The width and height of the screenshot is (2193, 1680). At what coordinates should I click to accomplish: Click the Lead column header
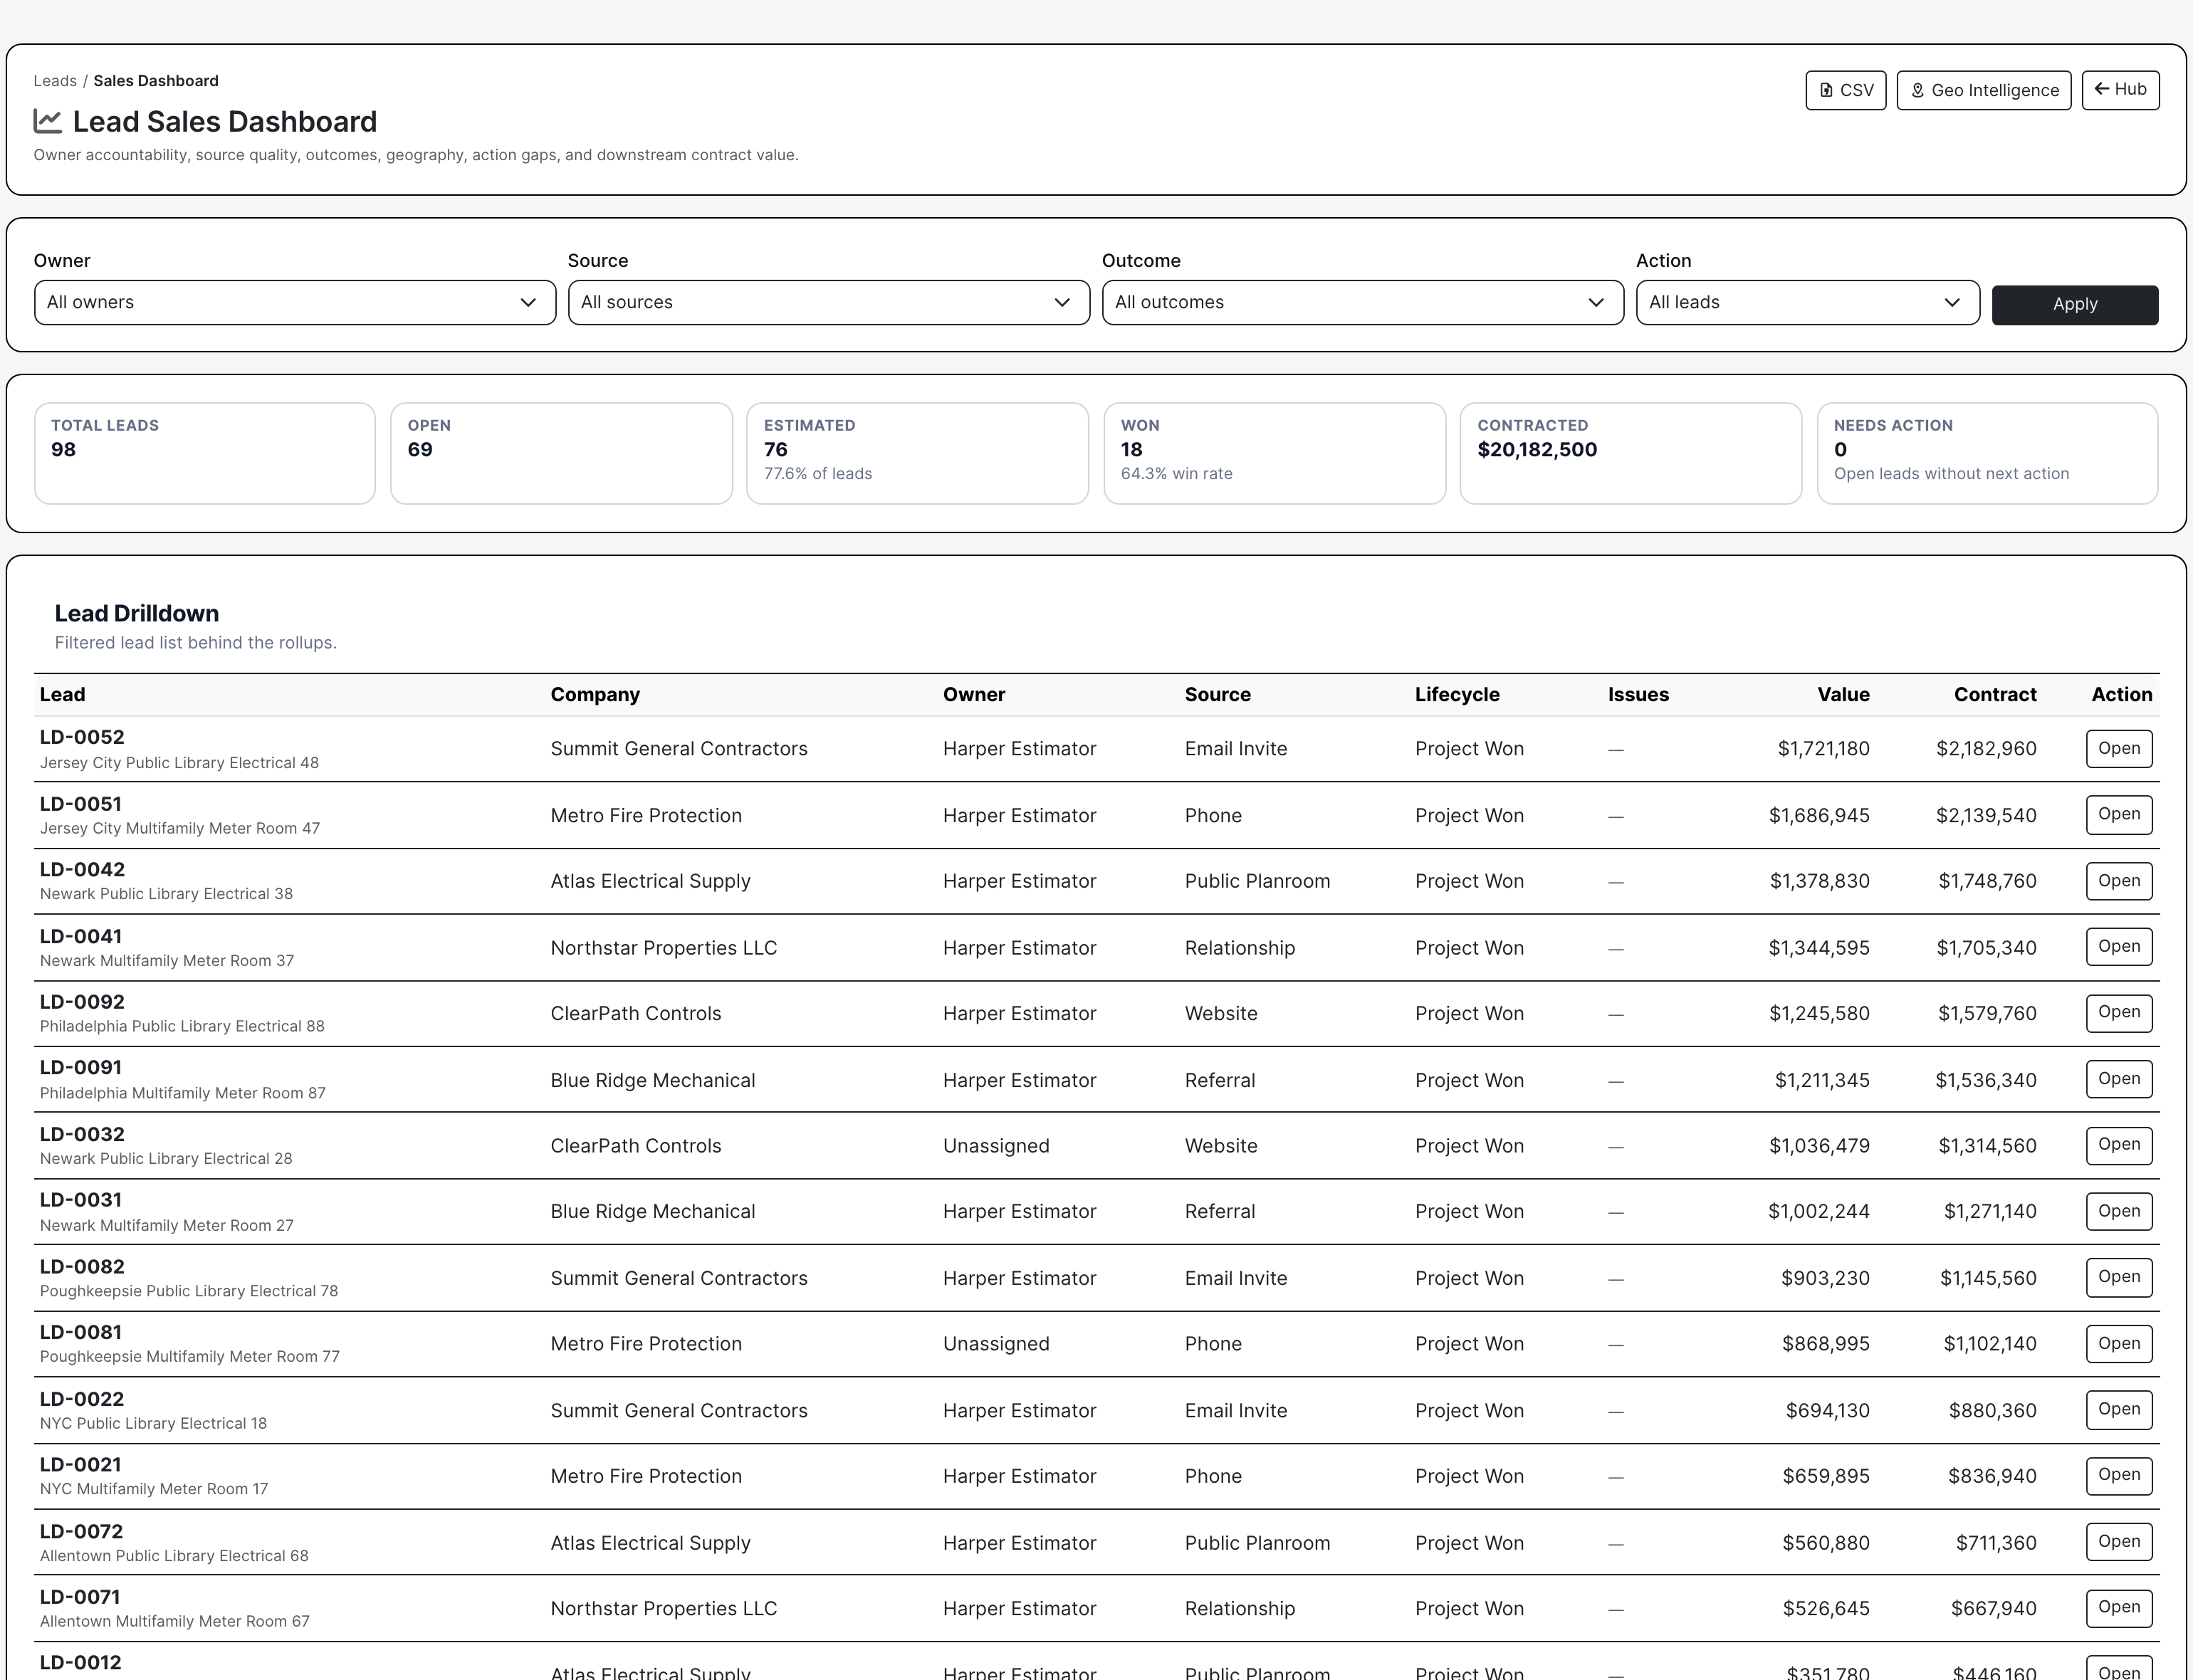point(63,695)
